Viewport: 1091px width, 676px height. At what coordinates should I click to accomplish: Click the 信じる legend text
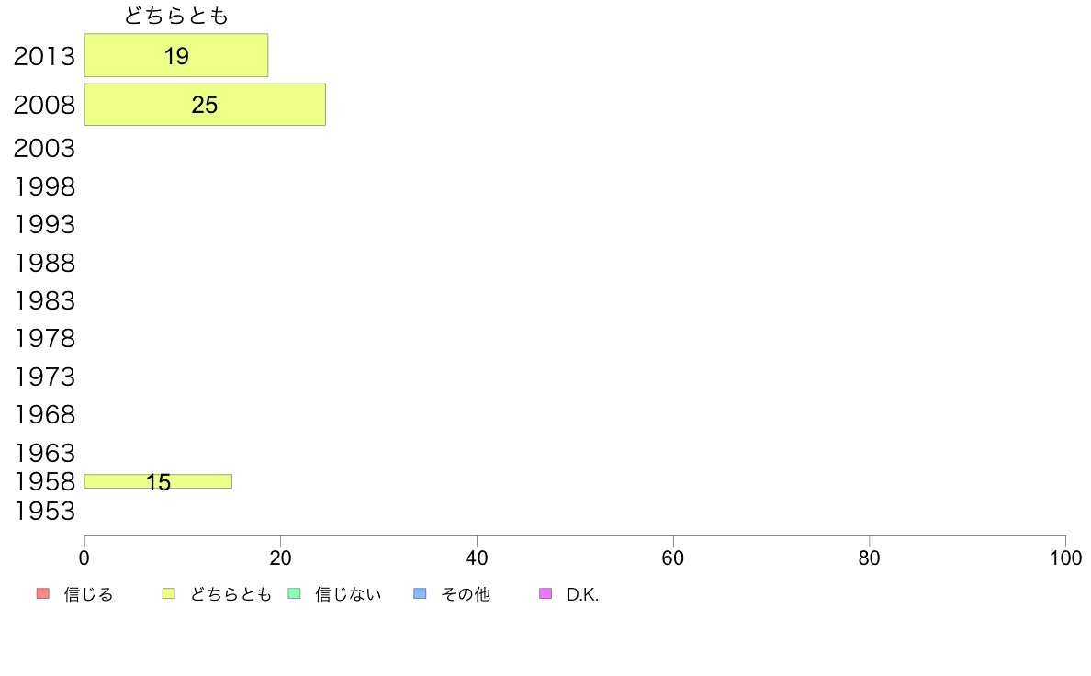pos(88,594)
